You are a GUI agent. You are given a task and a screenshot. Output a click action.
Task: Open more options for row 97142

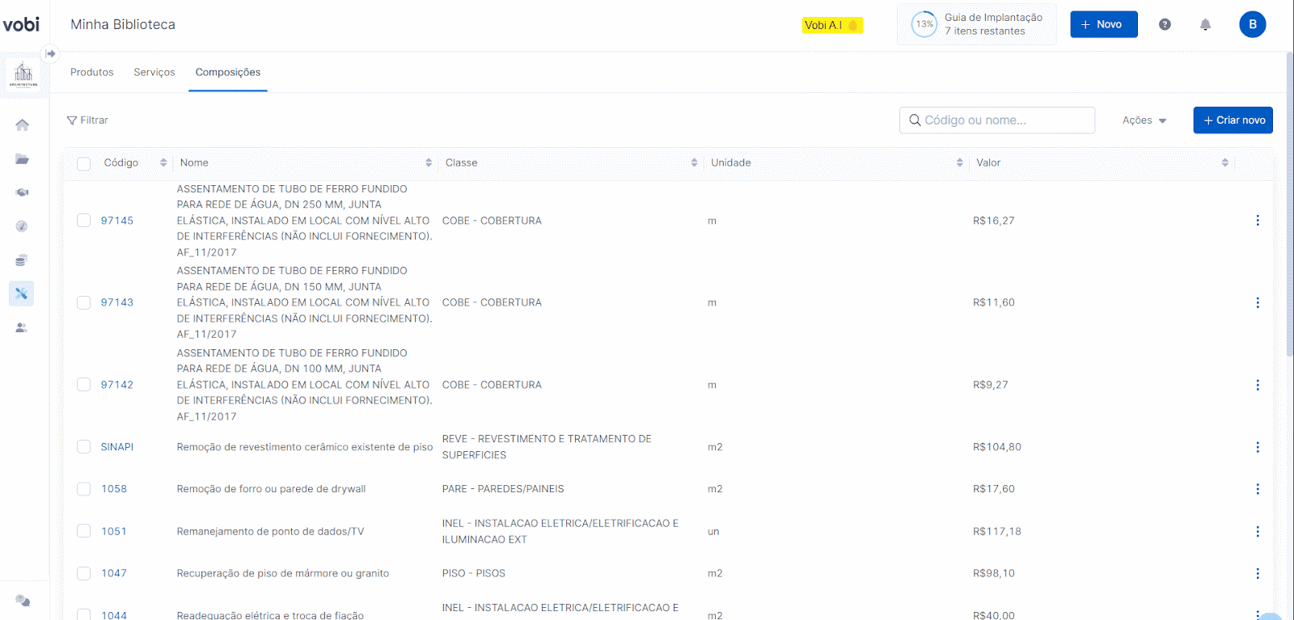1257,385
